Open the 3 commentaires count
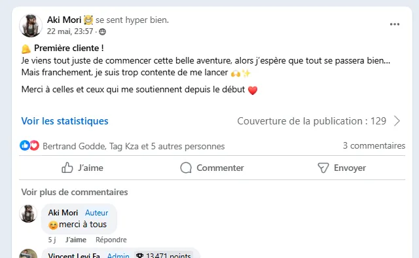Image resolution: width=419 pixels, height=258 pixels. click(x=374, y=146)
